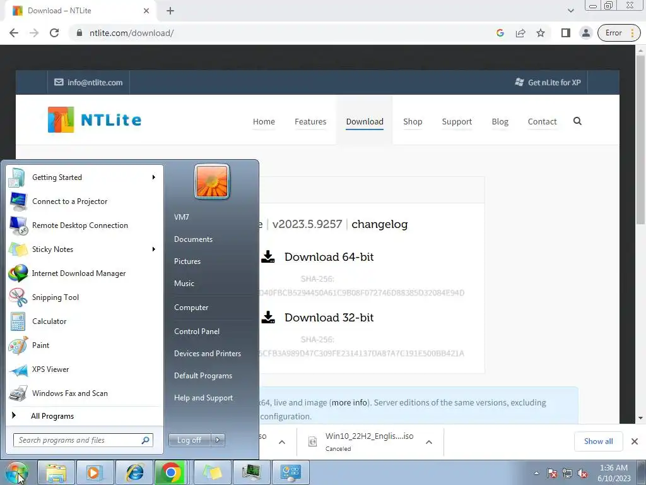
Task: Launch Calculator from Start menu
Action: (85, 321)
